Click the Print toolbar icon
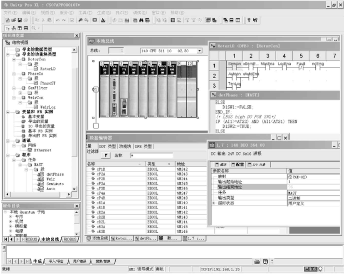Screen dimensions: 344x275 (26, 20)
